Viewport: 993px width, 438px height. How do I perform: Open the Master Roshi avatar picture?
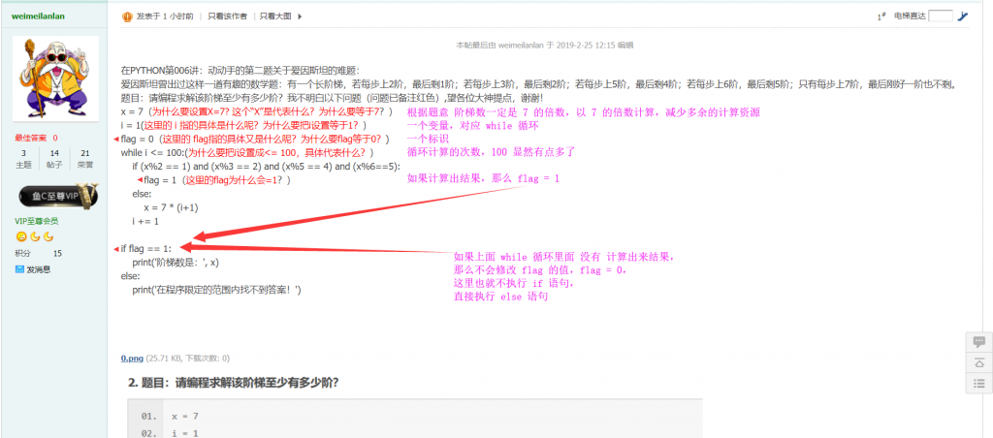pyautogui.click(x=56, y=78)
